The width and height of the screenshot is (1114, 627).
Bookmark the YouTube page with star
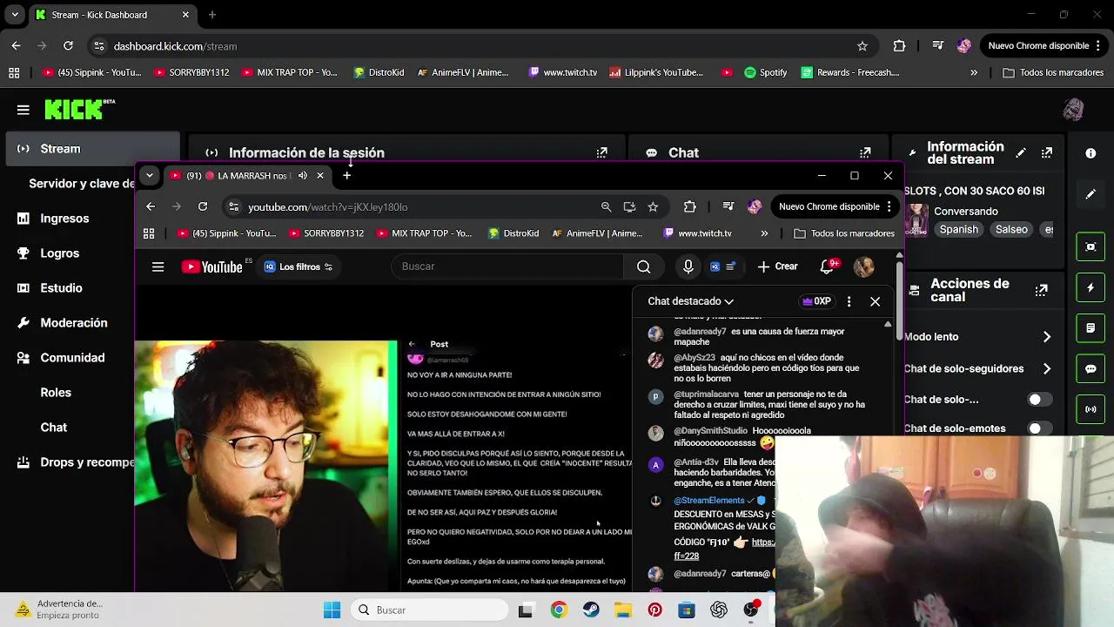pos(653,206)
